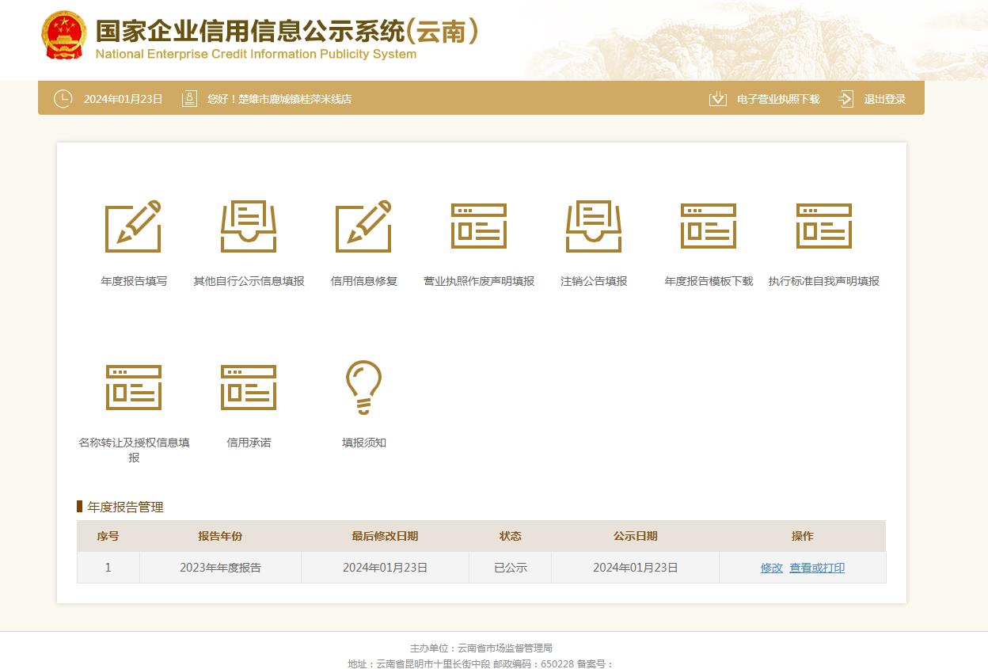Click the site title 国家企业信用信息公示系统
988x669 pixels.
coord(249,31)
